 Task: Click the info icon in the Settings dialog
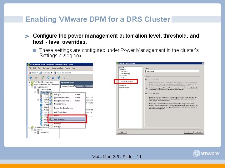point(147,88)
